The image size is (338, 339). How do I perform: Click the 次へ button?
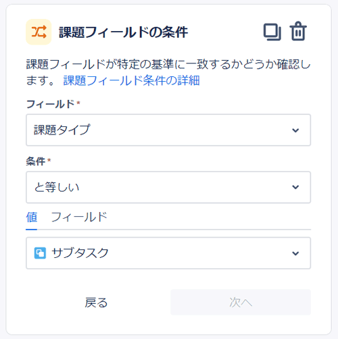pyautogui.click(x=241, y=303)
